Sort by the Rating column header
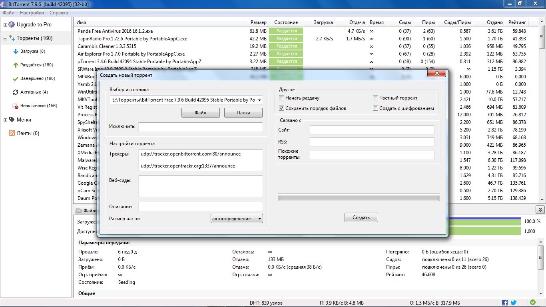This screenshot has height=307, width=546. (x=517, y=22)
